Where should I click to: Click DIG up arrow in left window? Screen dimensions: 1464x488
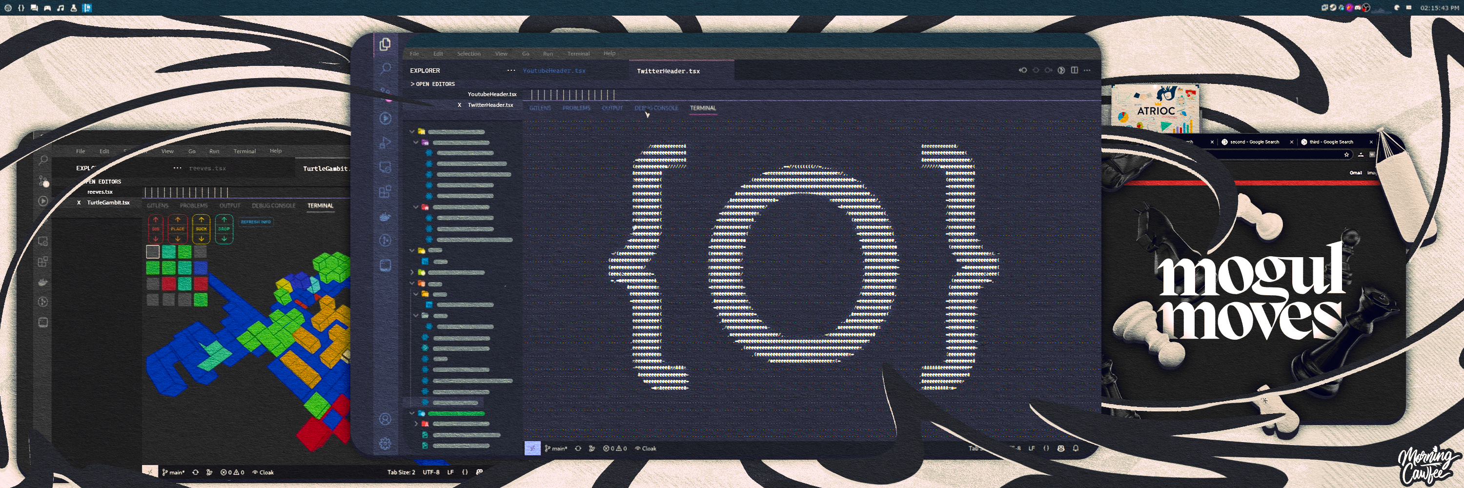pyautogui.click(x=156, y=220)
